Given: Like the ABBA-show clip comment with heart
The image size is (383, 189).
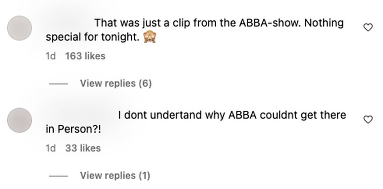Looking at the screenshot, I should point(368,27).
